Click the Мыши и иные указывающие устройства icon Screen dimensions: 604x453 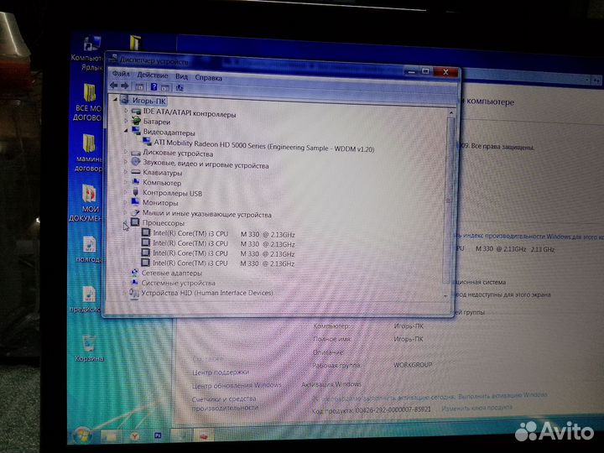(x=135, y=212)
